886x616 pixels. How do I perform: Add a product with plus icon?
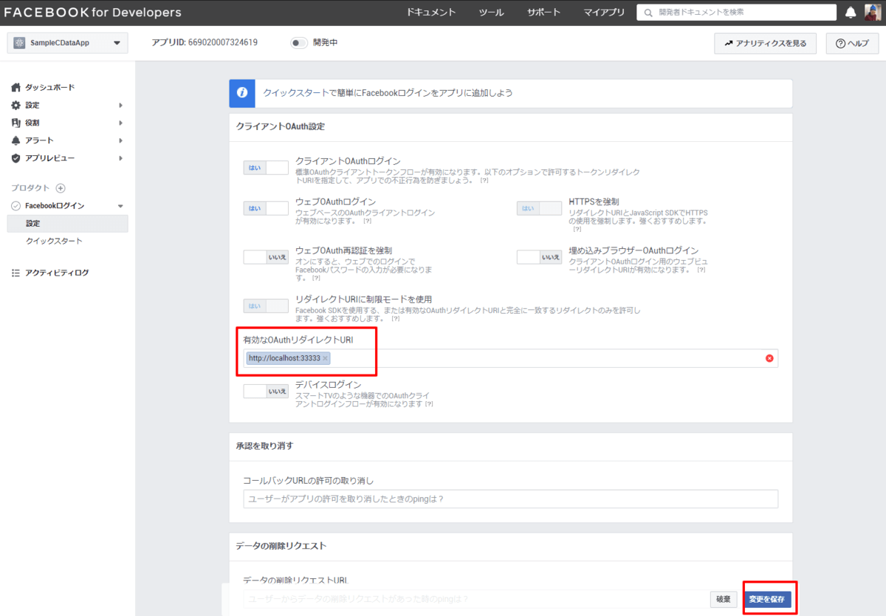pos(61,188)
